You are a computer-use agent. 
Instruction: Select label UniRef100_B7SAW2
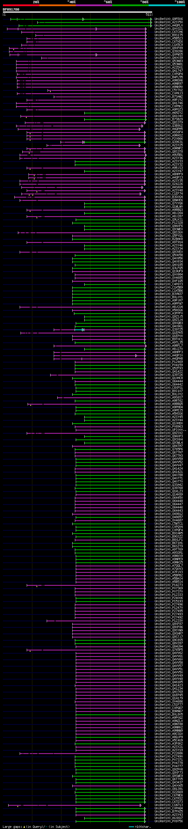(169, 96)
